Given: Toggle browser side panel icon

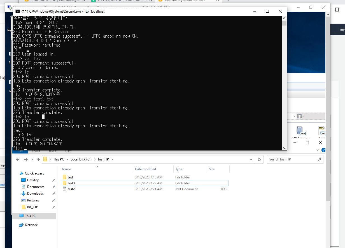Looking at the screenshot, I should [337, 9].
